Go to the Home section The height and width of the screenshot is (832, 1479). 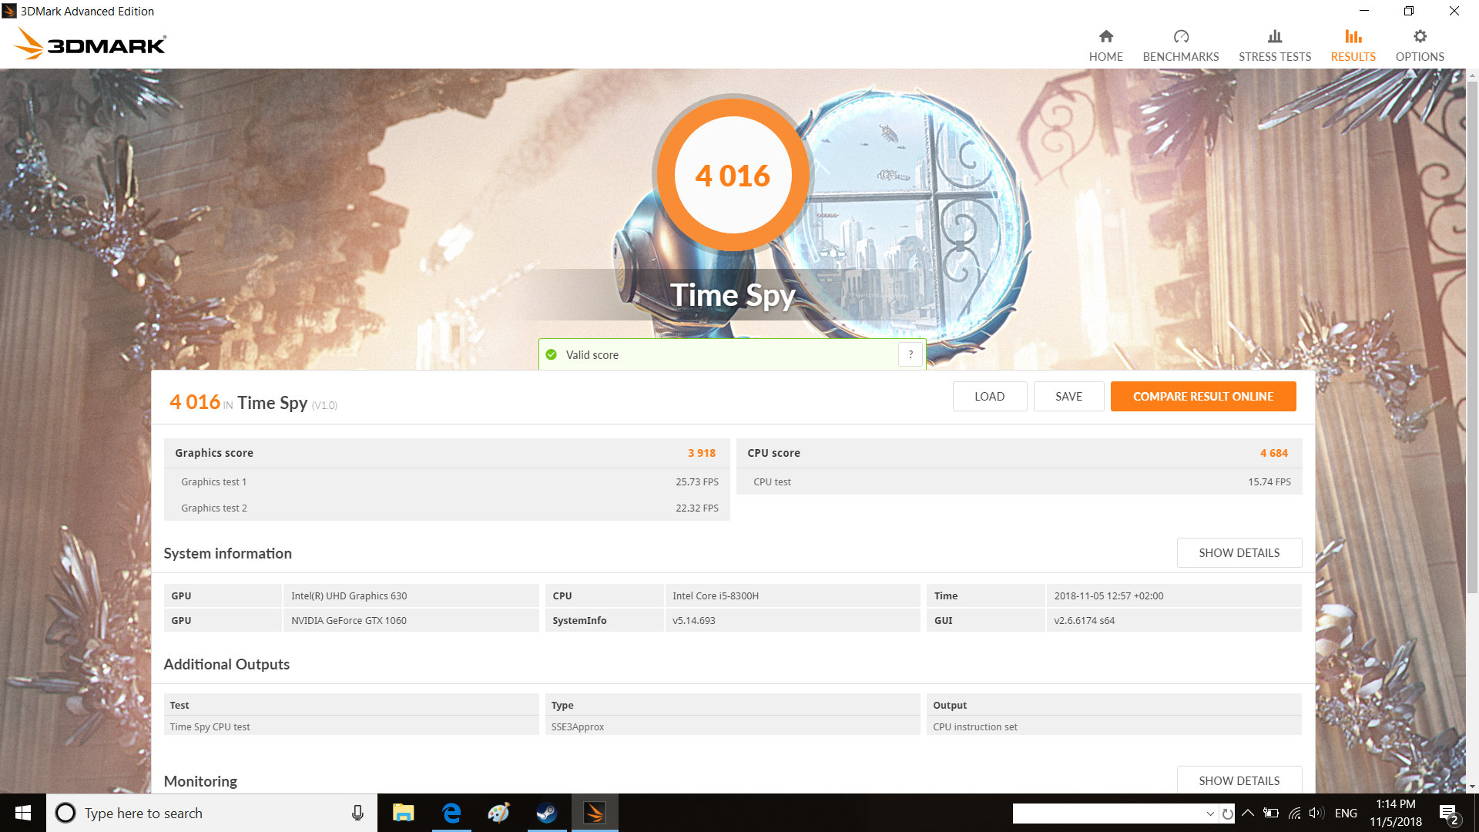(x=1105, y=45)
